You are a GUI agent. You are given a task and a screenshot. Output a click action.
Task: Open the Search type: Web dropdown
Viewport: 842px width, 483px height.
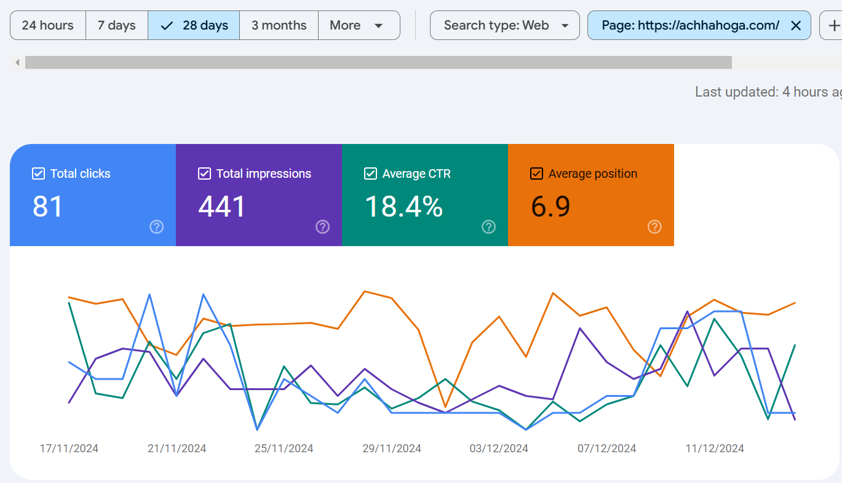click(504, 25)
